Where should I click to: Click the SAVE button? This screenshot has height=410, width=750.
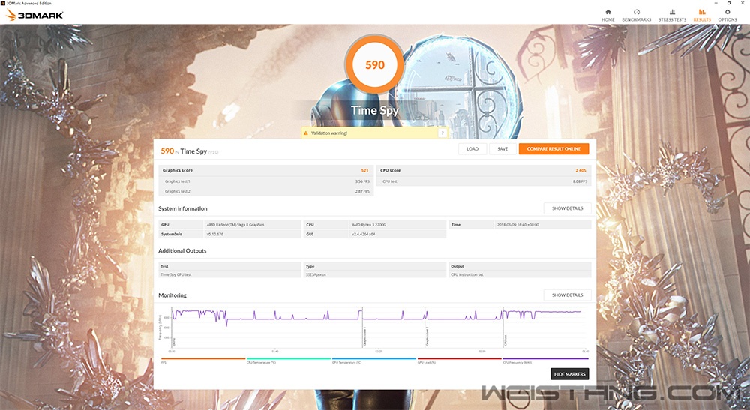click(x=502, y=149)
